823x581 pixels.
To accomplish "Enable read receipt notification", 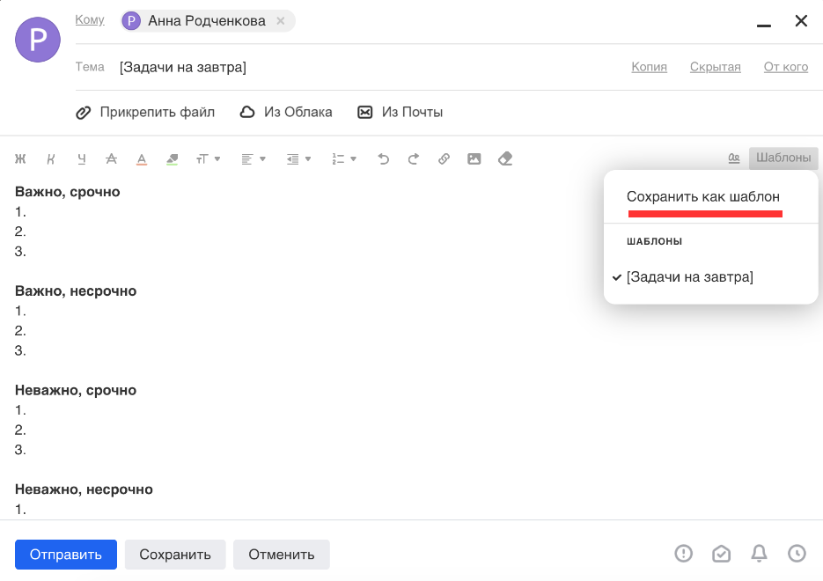I will pyautogui.click(x=722, y=554).
